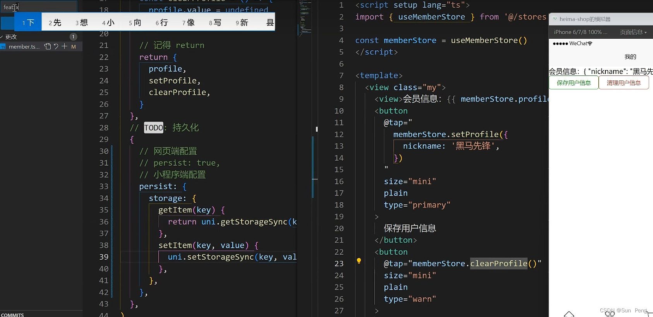The image size is (653, 317).
Task: Open the 页面信息 dropdown in simulator
Action: coord(633,32)
